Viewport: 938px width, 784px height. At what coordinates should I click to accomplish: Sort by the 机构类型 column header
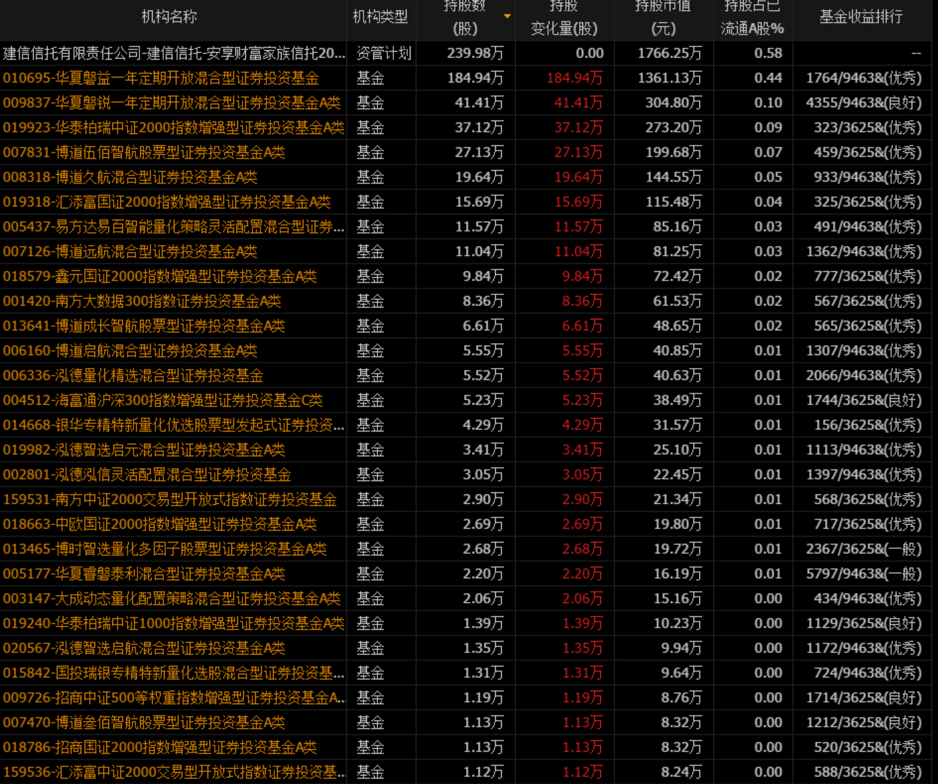pos(380,17)
